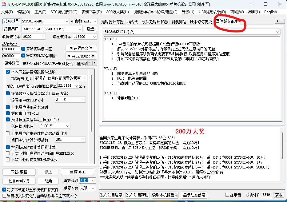Toggle 空闲状态时停止看门狗计数 checkbox
Screen dimensions: 287x202
coord(8,147)
